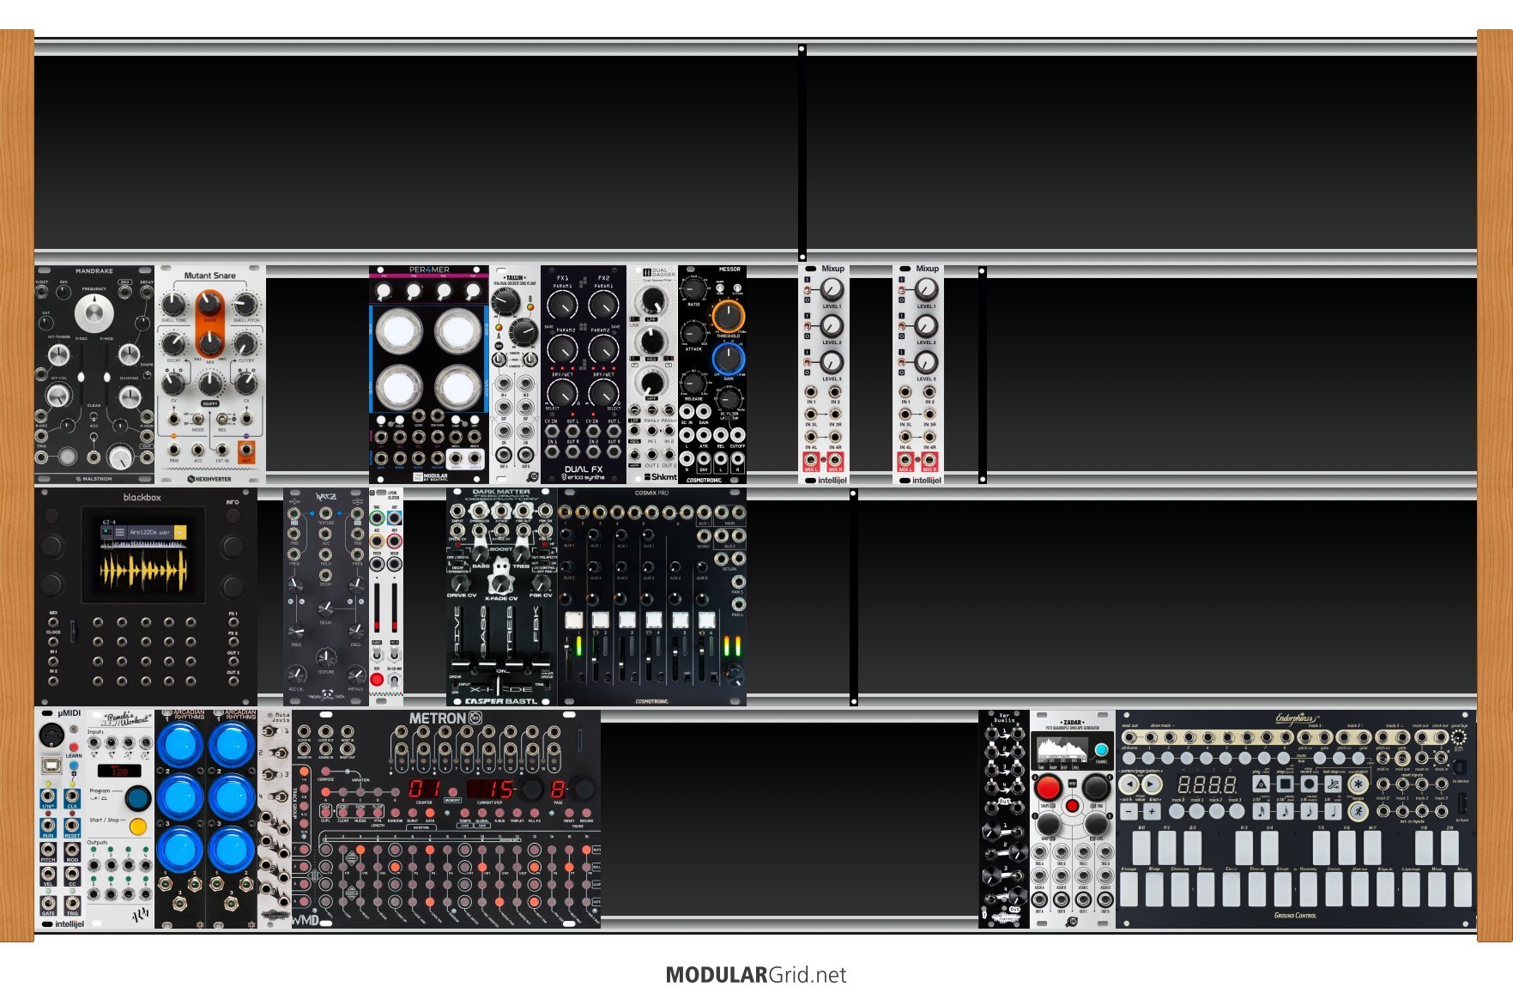Toggle the channel 1 mute switch on first Mixup
The width and height of the screenshot is (1513, 993).
pos(808,290)
